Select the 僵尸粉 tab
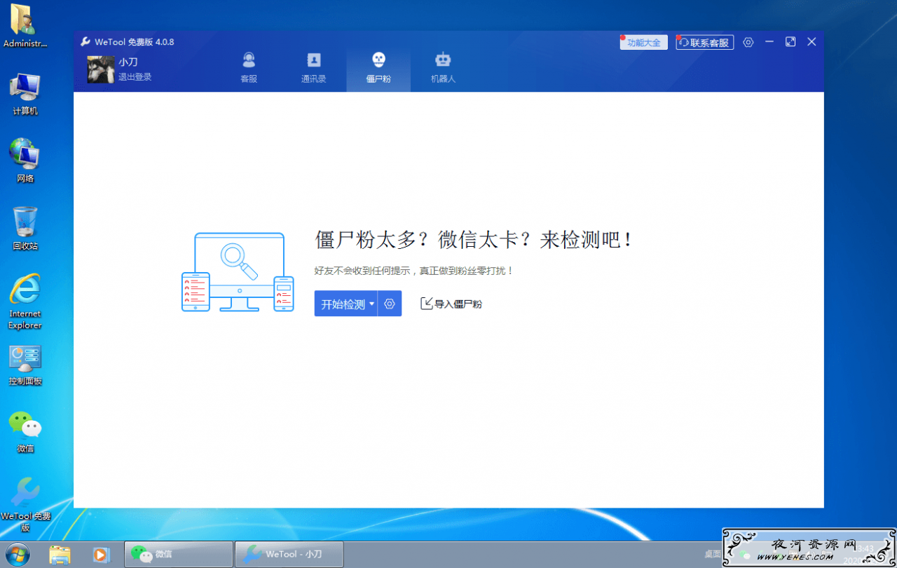 pos(378,69)
